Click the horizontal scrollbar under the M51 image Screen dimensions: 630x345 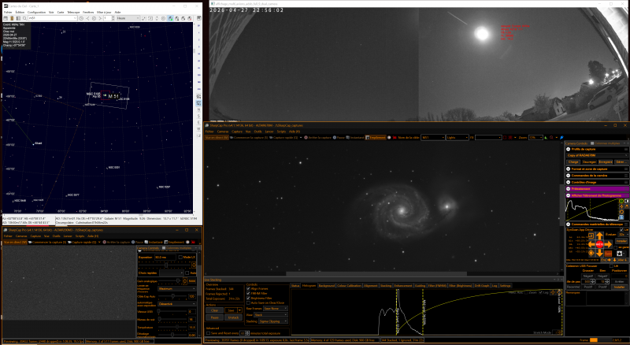pos(376,274)
